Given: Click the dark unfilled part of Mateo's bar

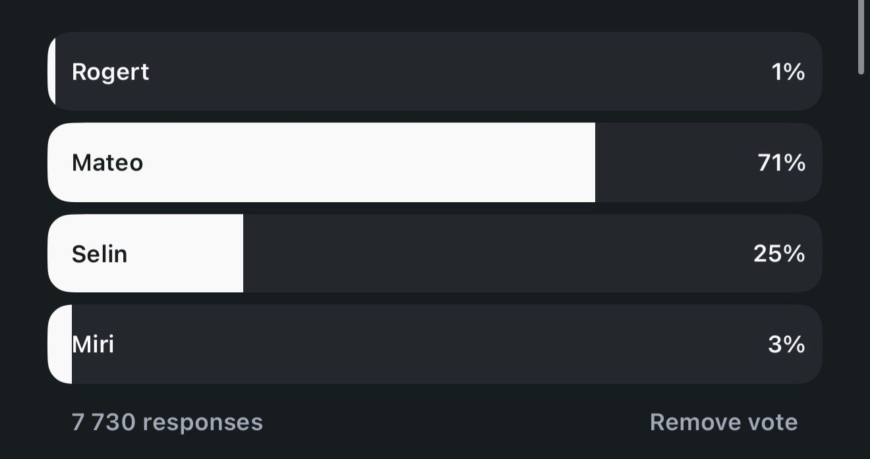Looking at the screenshot, I should (x=672, y=162).
